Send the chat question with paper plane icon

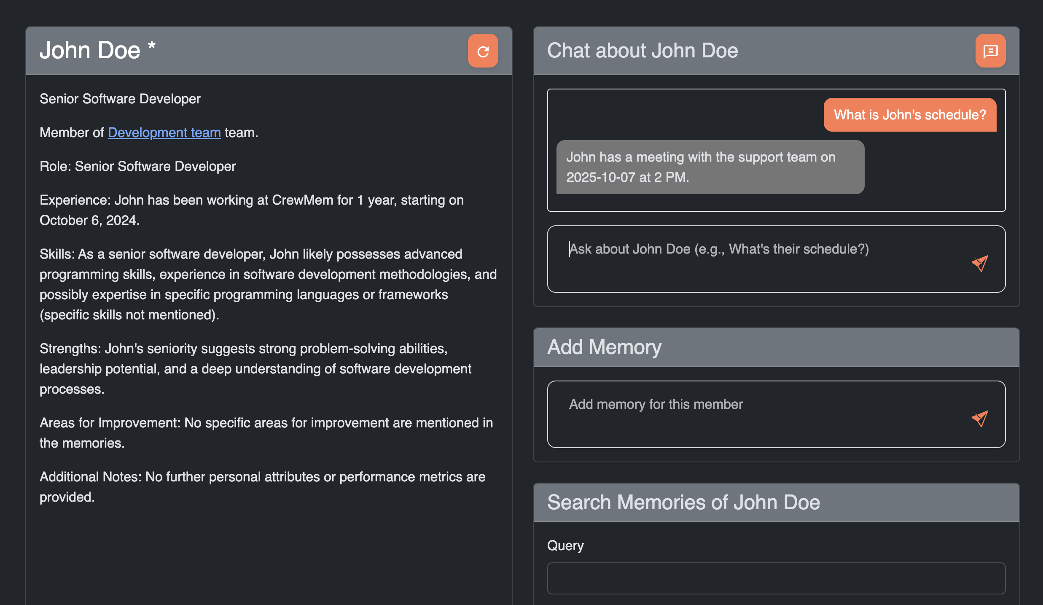tap(979, 263)
